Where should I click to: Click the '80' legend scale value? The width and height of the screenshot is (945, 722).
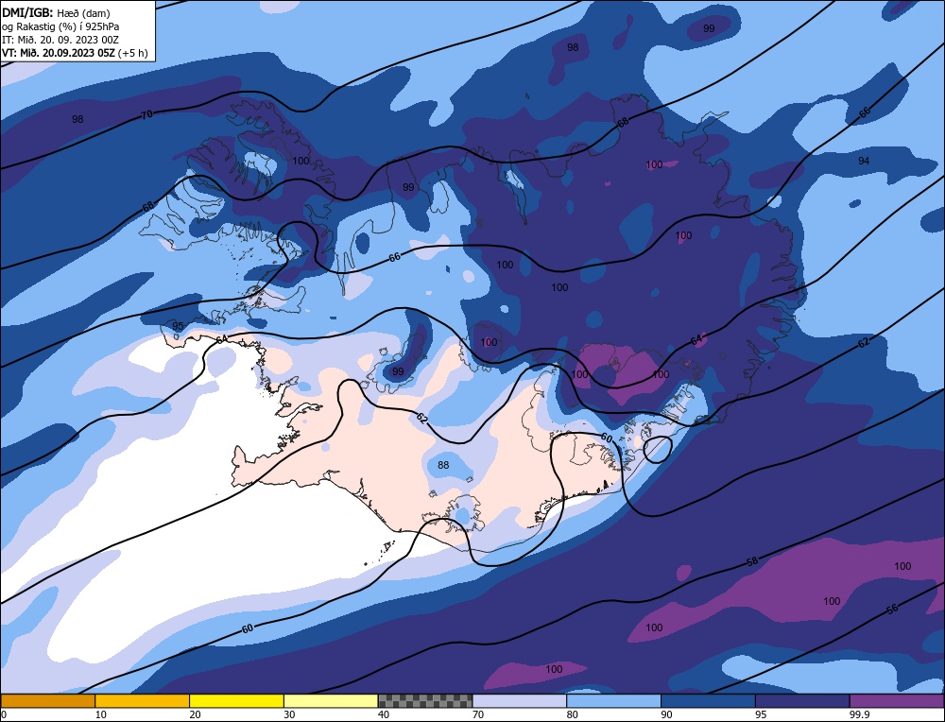pyautogui.click(x=572, y=714)
